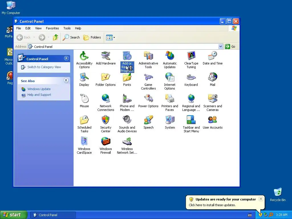This screenshot has height=219, width=292.
Task: Click the magnifier icon in system tray
Action: tap(271, 215)
